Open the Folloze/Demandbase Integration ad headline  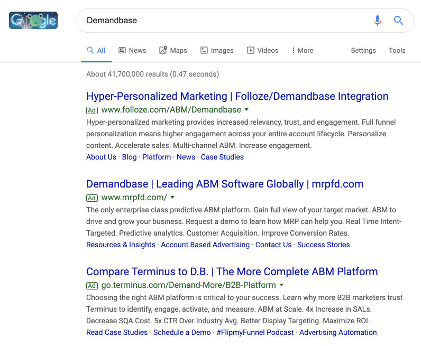coord(237,96)
